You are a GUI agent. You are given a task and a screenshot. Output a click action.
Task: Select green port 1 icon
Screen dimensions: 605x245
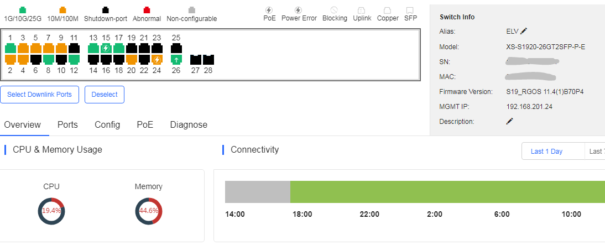click(x=11, y=48)
